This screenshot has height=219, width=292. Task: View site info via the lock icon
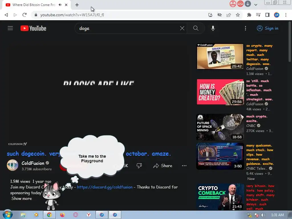pyautogui.click(x=36, y=15)
